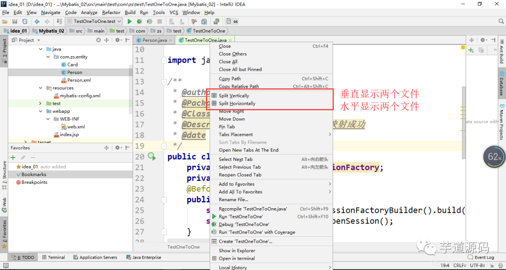Open the TestOneToOne.test run configuration dropdown
The image size is (506, 270).
[94, 21]
